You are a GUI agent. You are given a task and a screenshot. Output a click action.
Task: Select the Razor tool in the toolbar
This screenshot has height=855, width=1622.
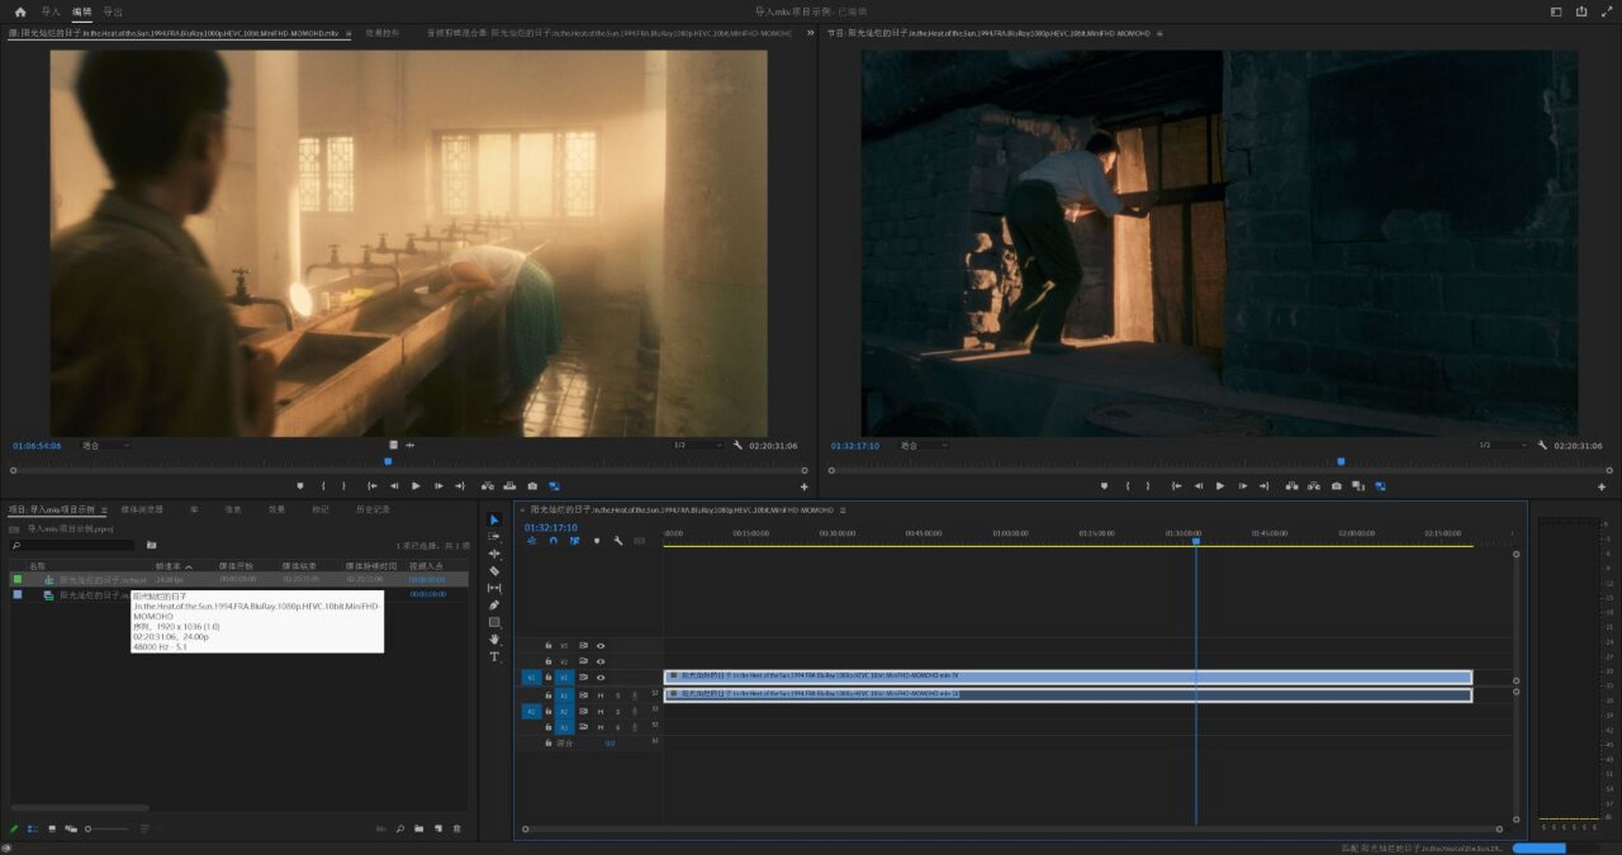click(x=495, y=571)
